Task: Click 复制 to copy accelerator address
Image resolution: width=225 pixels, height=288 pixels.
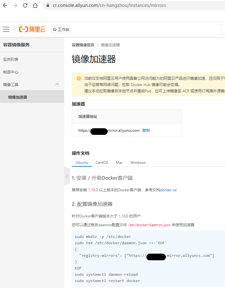Action: click(146, 130)
